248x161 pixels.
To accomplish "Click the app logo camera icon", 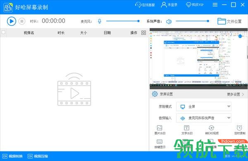I will (8, 7).
